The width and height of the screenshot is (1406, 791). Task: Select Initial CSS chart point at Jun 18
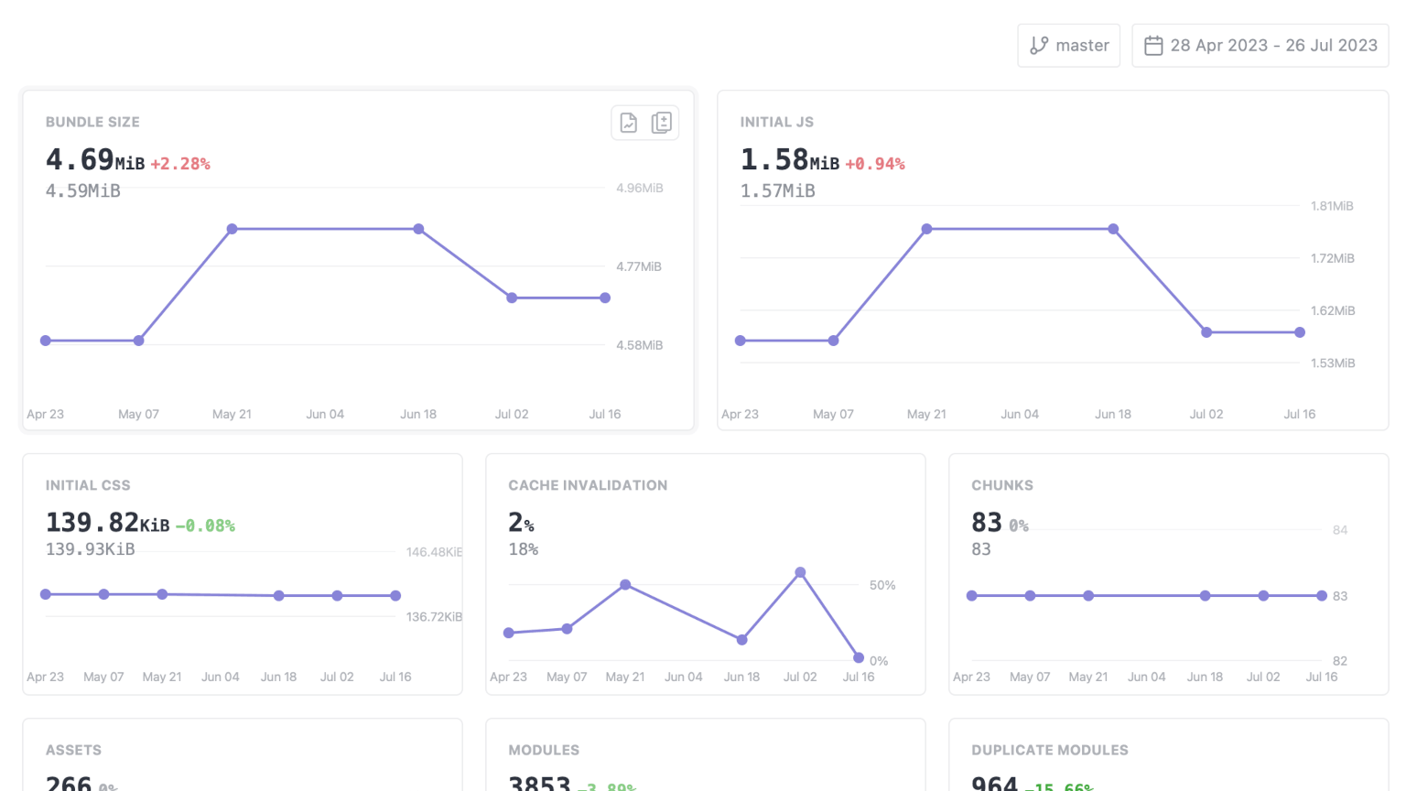pos(279,596)
